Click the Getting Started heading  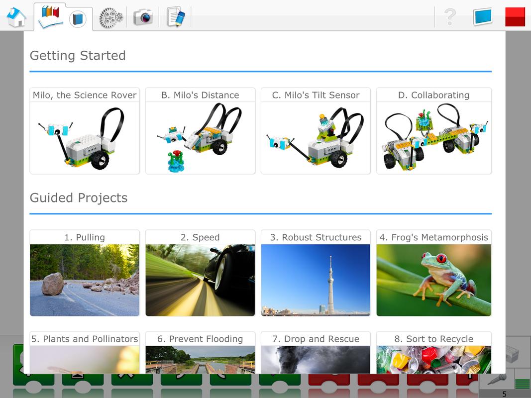78,56
